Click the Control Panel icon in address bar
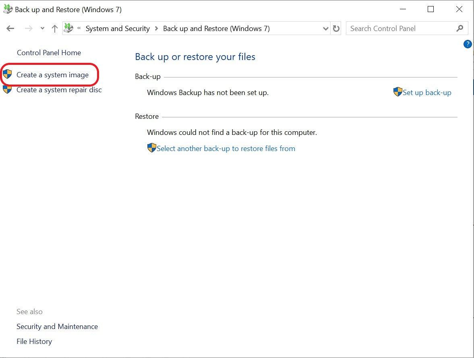 [69, 29]
